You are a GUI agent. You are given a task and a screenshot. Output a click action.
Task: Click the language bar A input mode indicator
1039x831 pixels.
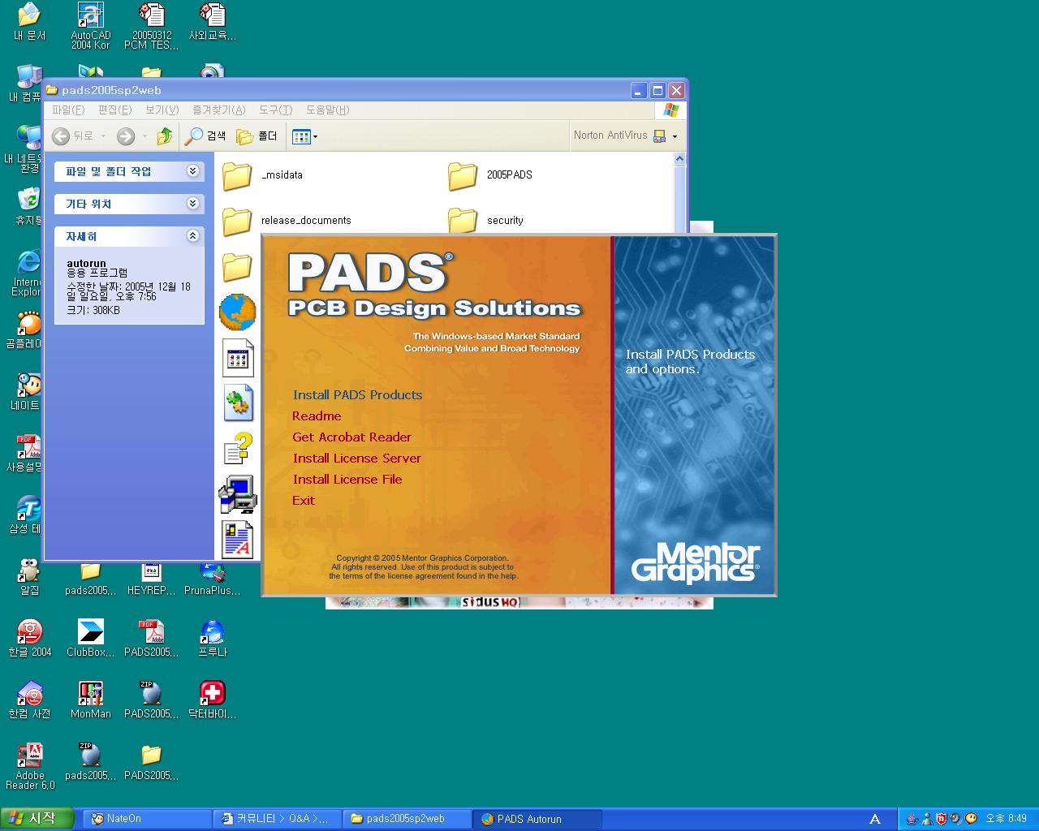[875, 819]
